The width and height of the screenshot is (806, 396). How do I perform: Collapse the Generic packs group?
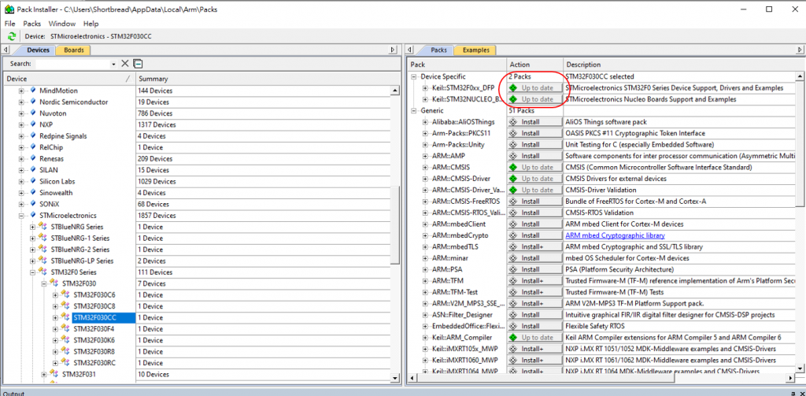414,110
